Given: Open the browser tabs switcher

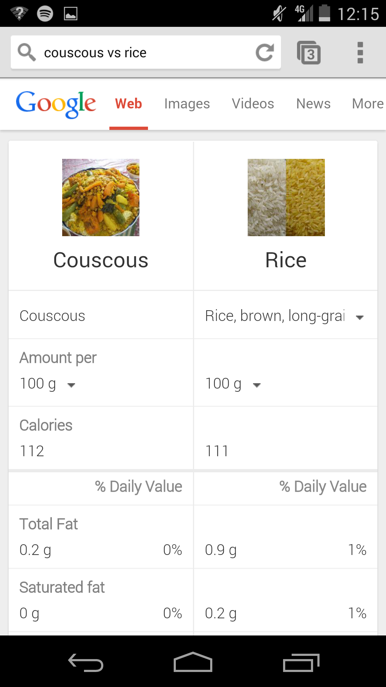Looking at the screenshot, I should 309,53.
